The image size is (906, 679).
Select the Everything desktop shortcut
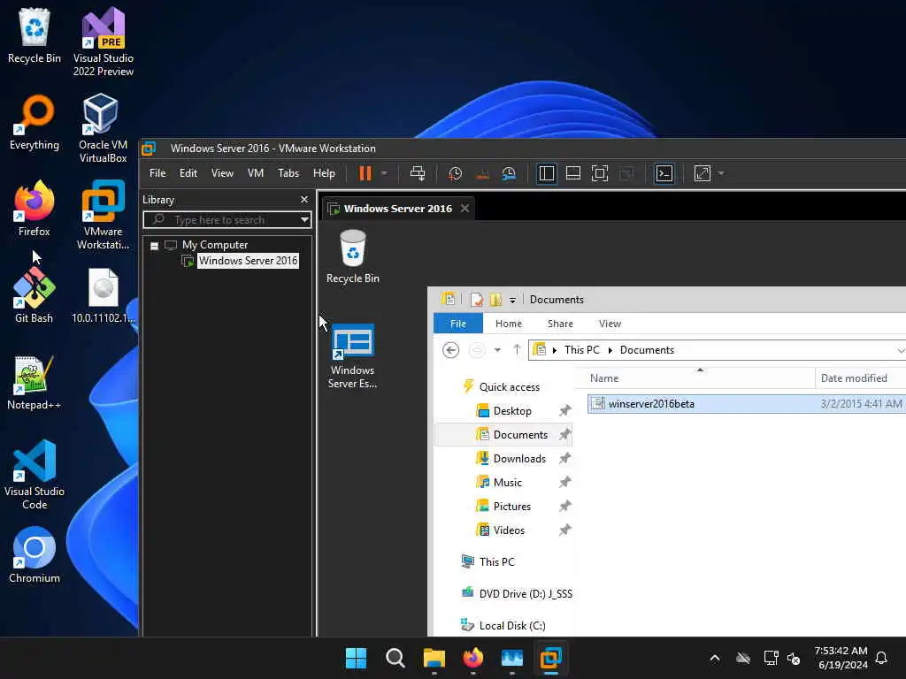(x=35, y=122)
